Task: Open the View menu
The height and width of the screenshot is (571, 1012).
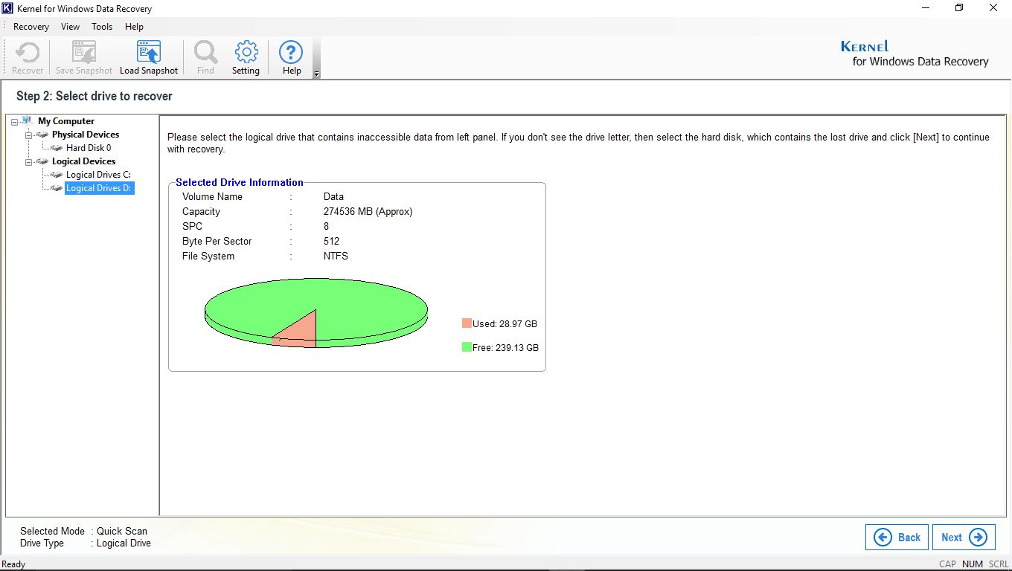Action: (x=70, y=27)
